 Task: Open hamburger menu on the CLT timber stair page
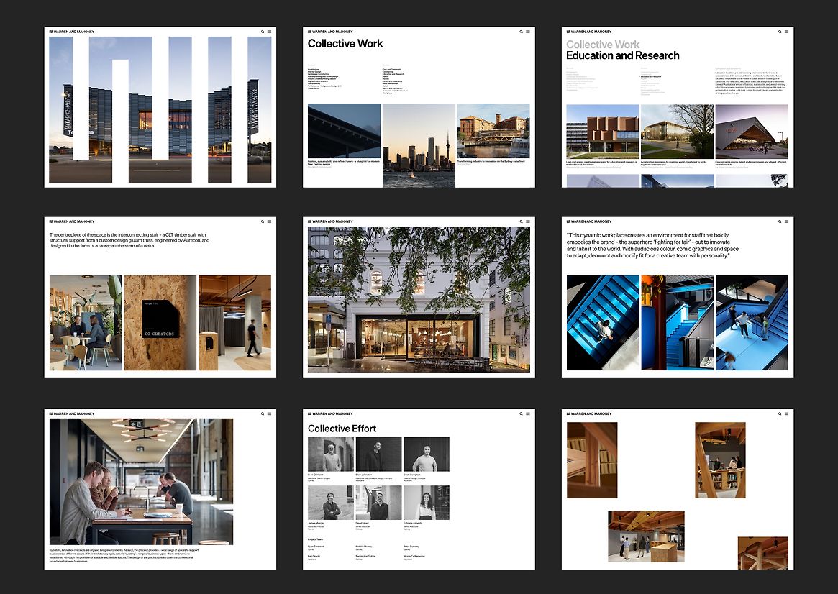(269, 221)
